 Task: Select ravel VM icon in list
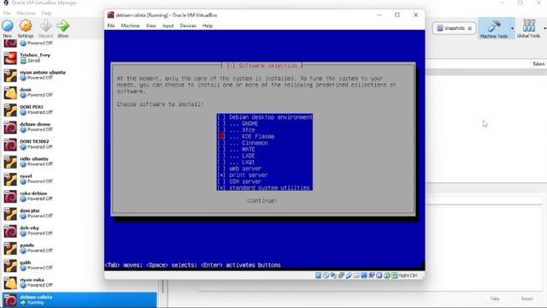(x=10, y=179)
